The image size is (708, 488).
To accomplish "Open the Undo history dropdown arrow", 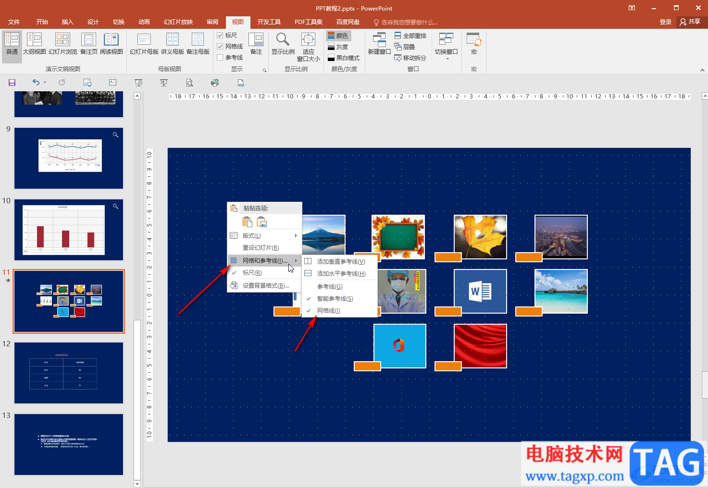I will 45,83.
